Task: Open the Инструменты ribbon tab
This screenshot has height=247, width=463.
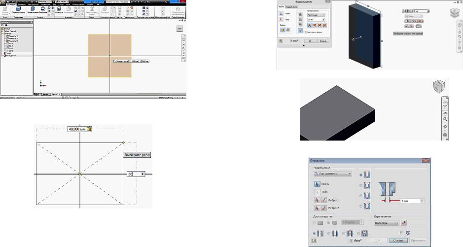Action: (x=33, y=4)
